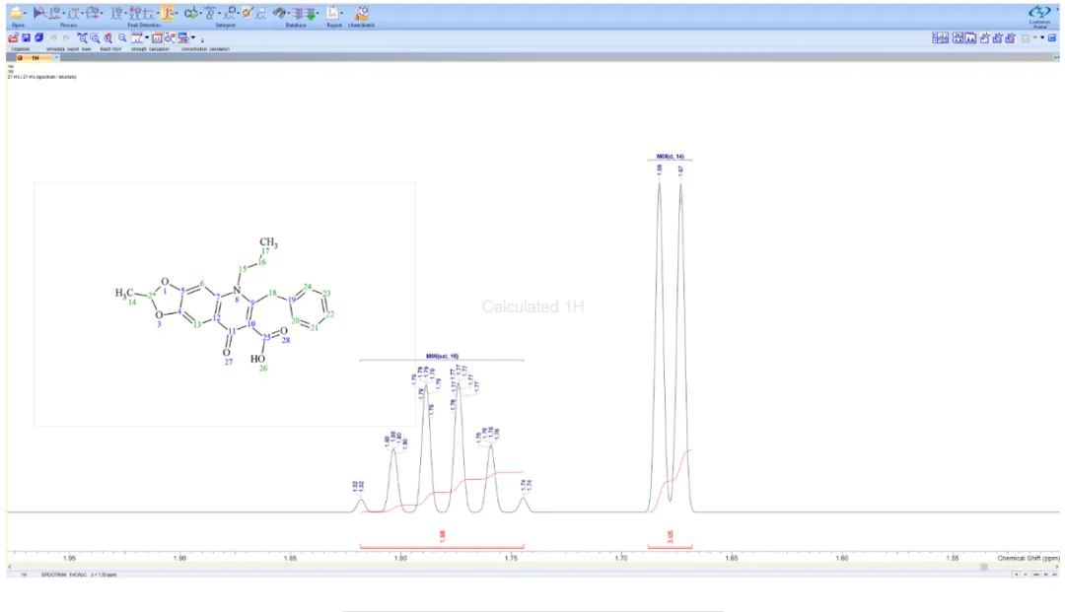The width and height of the screenshot is (1065, 612).
Task: Open dropdown arrow beside Customer Portal
Action: pyautogui.click(x=1057, y=9)
